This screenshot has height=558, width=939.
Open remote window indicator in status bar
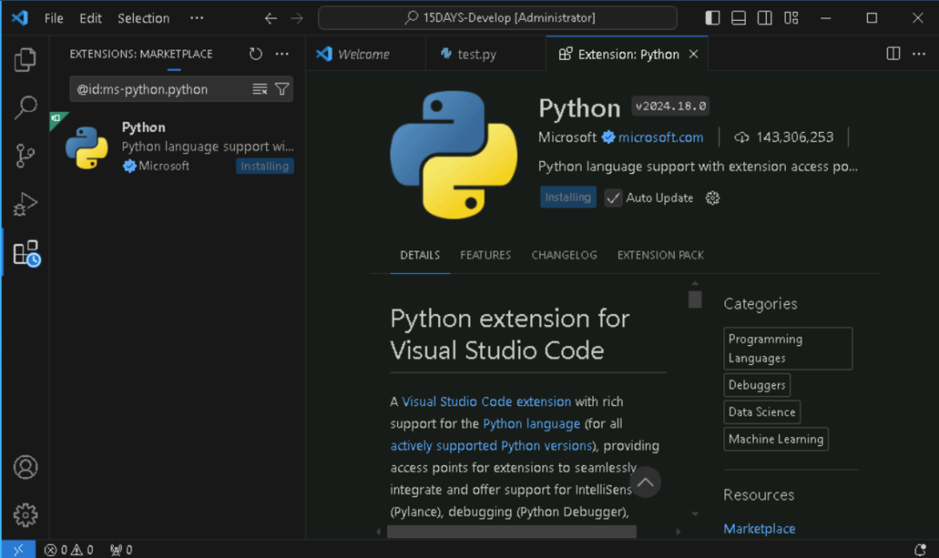(18, 549)
